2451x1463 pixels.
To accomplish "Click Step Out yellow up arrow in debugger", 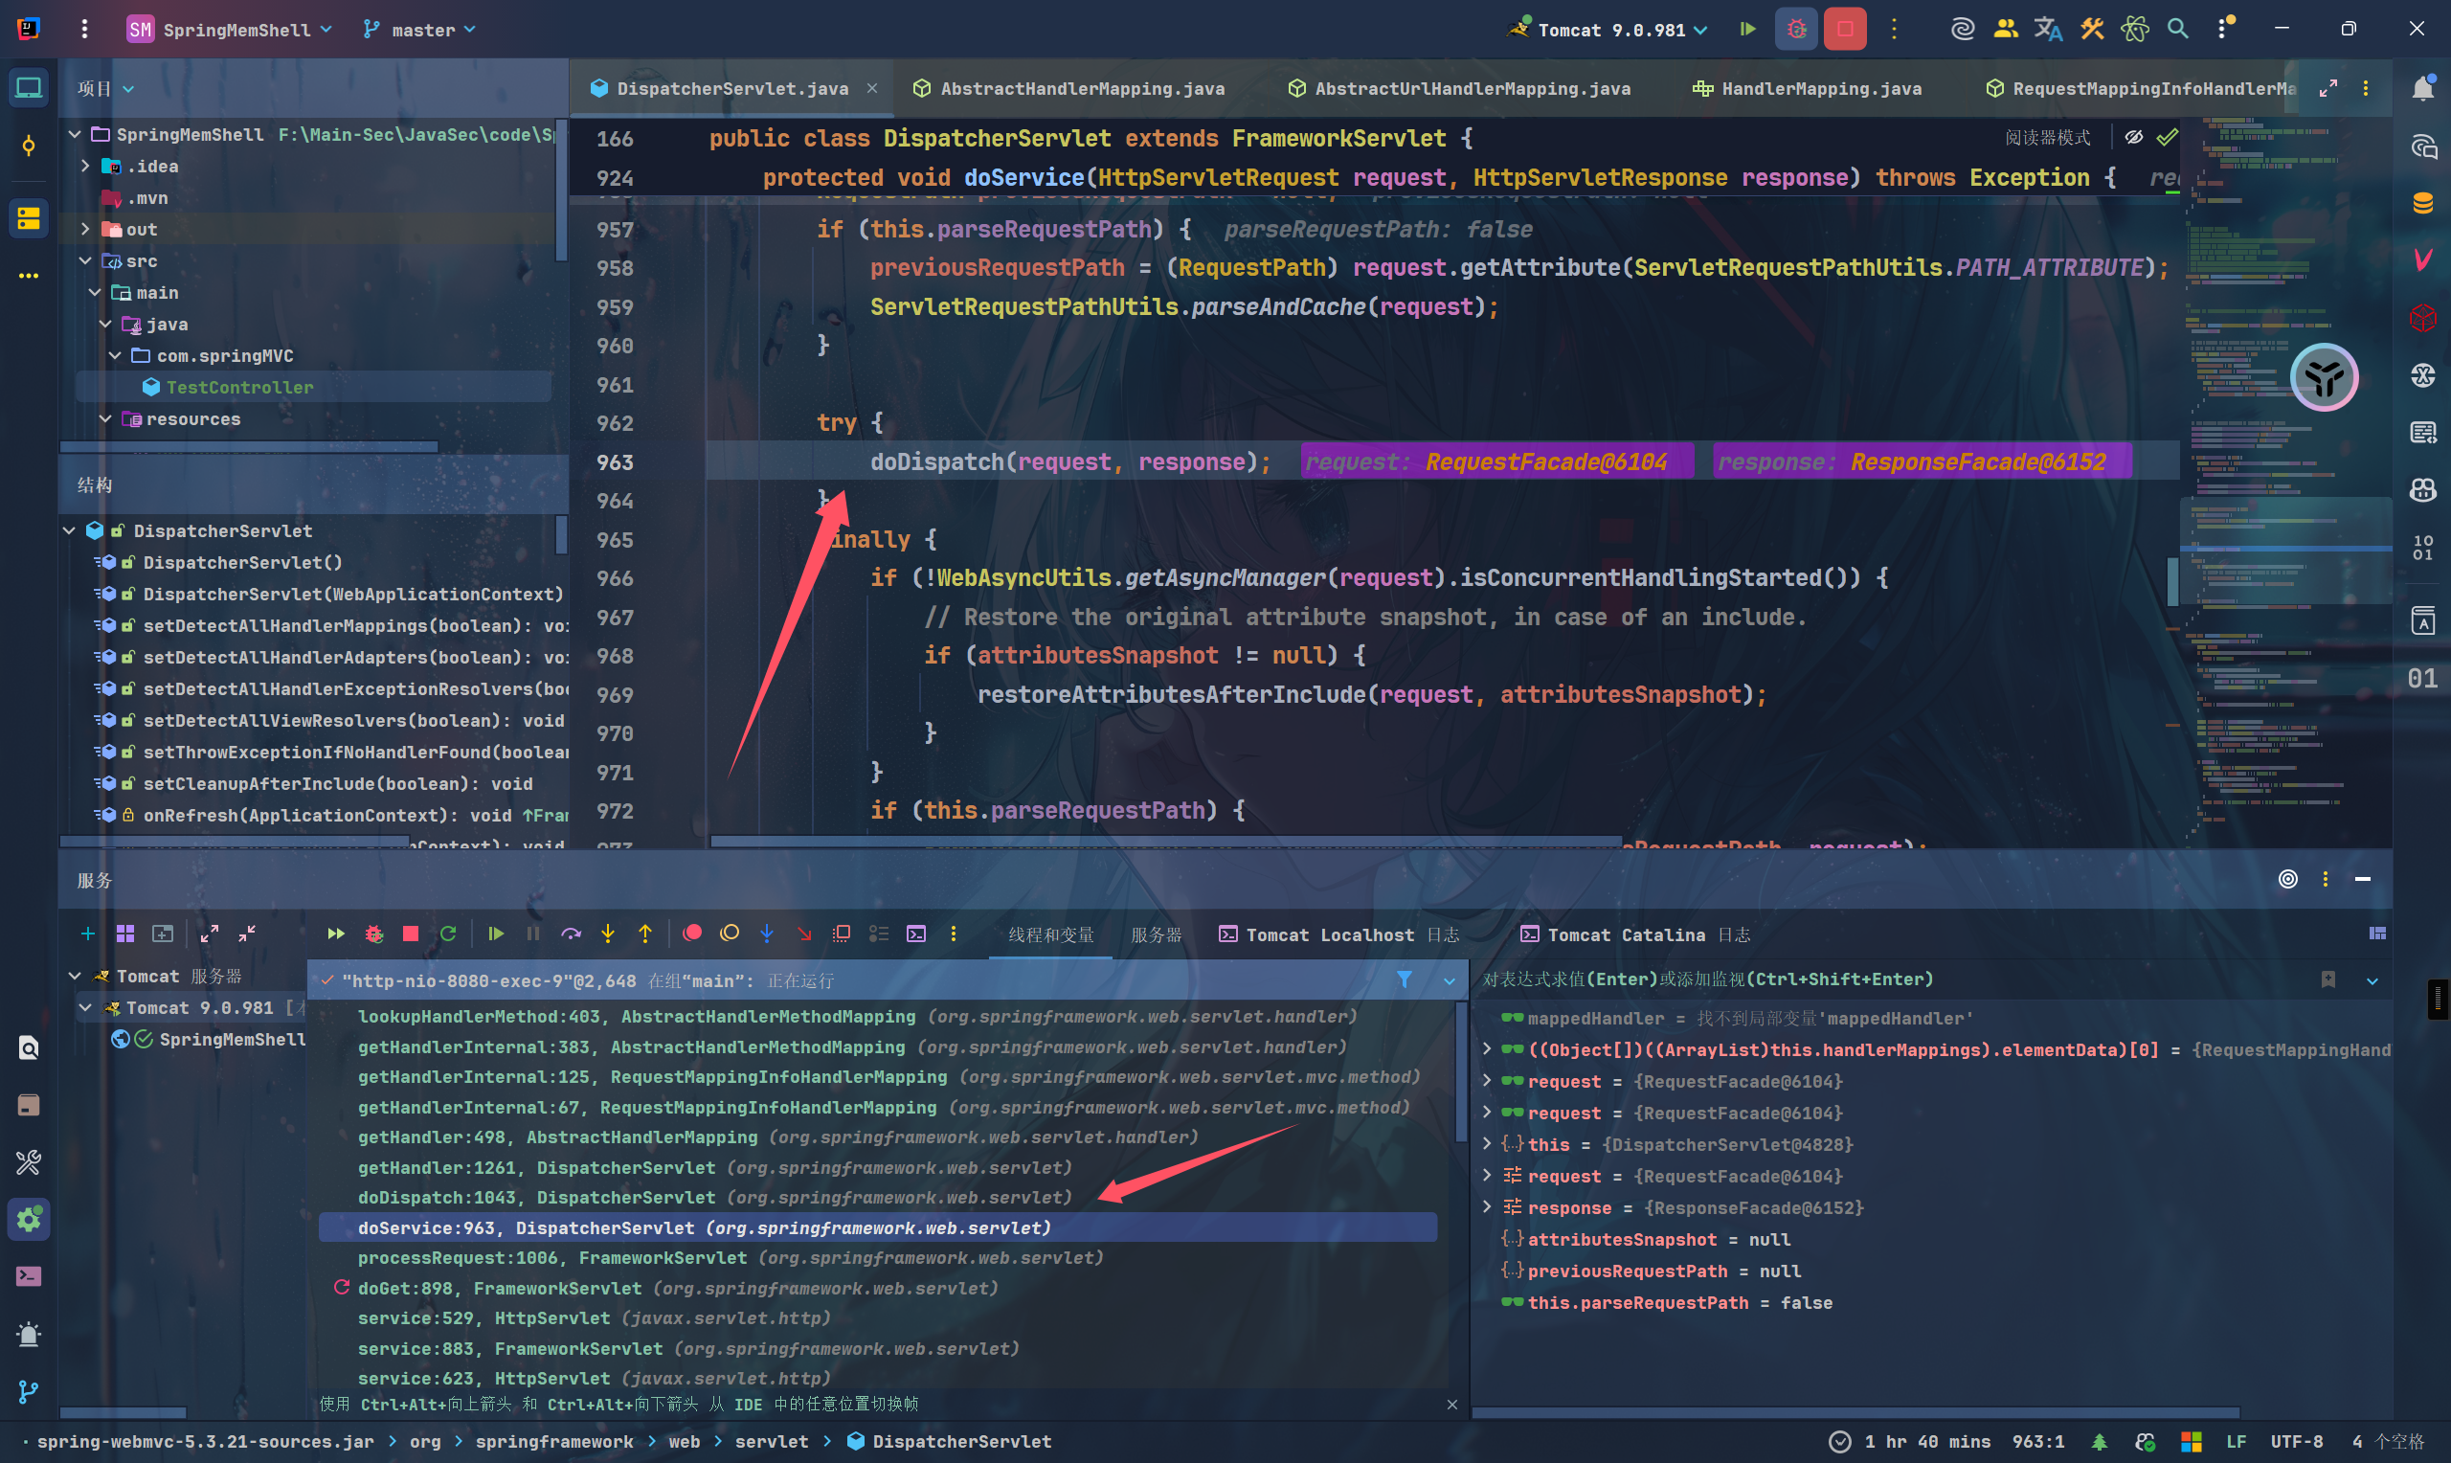I will pos(645,934).
